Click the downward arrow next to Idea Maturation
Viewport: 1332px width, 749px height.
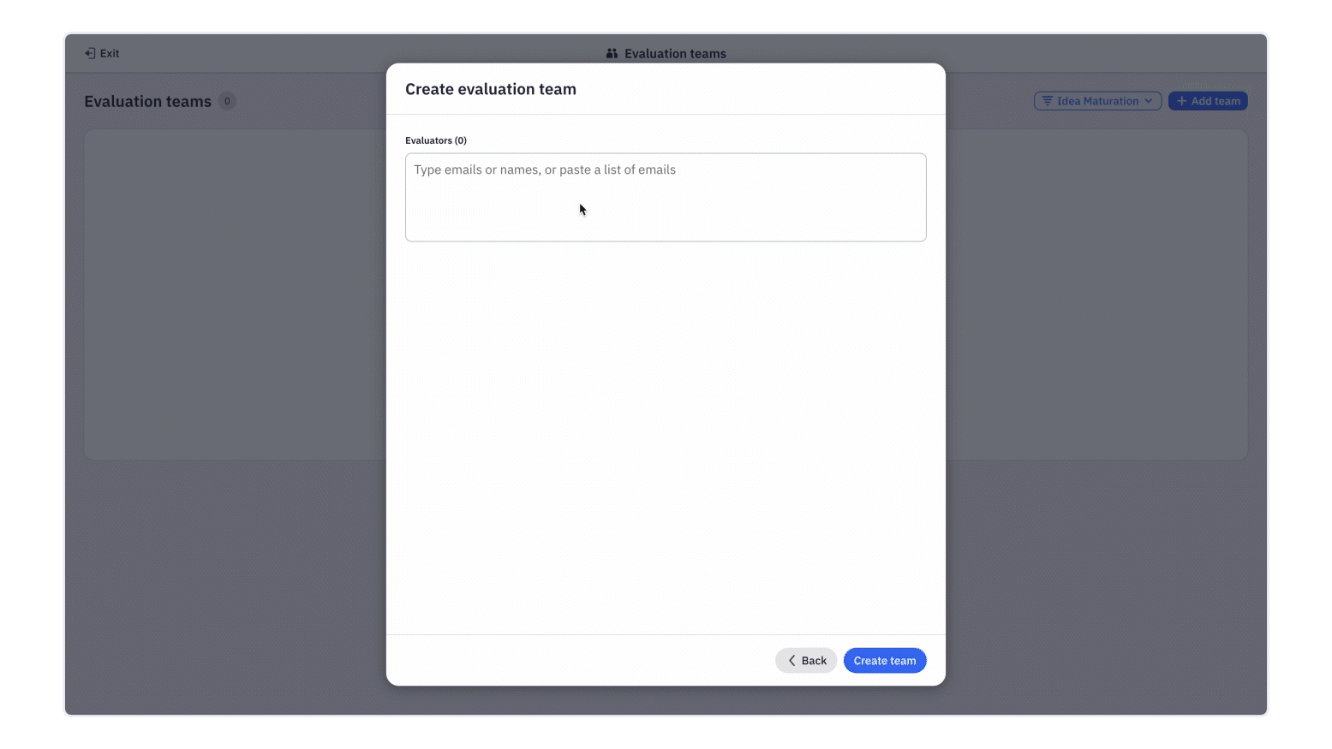[1149, 100]
